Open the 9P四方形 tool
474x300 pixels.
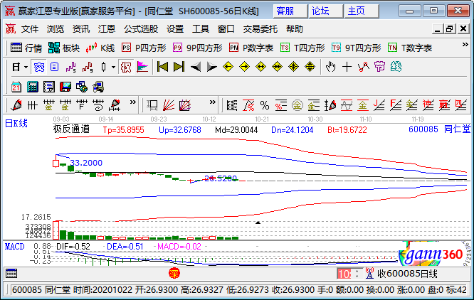coord(197,48)
